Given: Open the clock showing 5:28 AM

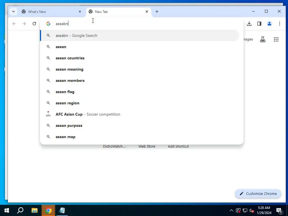Looking at the screenshot, I should (x=264, y=210).
